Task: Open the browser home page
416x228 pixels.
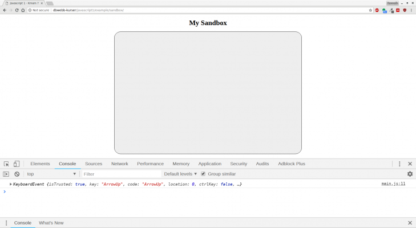Action: [x=23, y=10]
